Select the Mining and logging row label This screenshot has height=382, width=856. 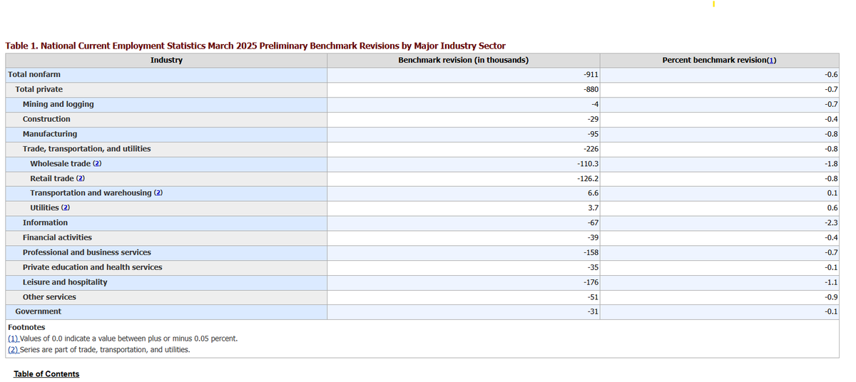coord(58,105)
